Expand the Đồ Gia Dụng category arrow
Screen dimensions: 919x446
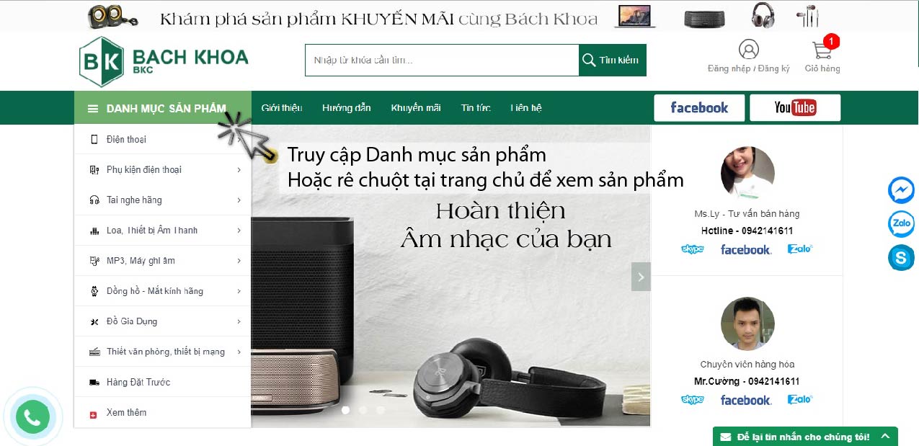[239, 321]
